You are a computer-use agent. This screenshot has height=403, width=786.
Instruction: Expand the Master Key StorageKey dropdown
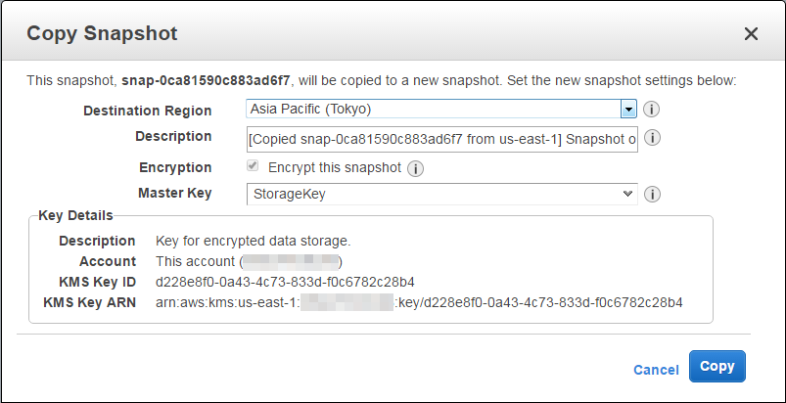(628, 195)
